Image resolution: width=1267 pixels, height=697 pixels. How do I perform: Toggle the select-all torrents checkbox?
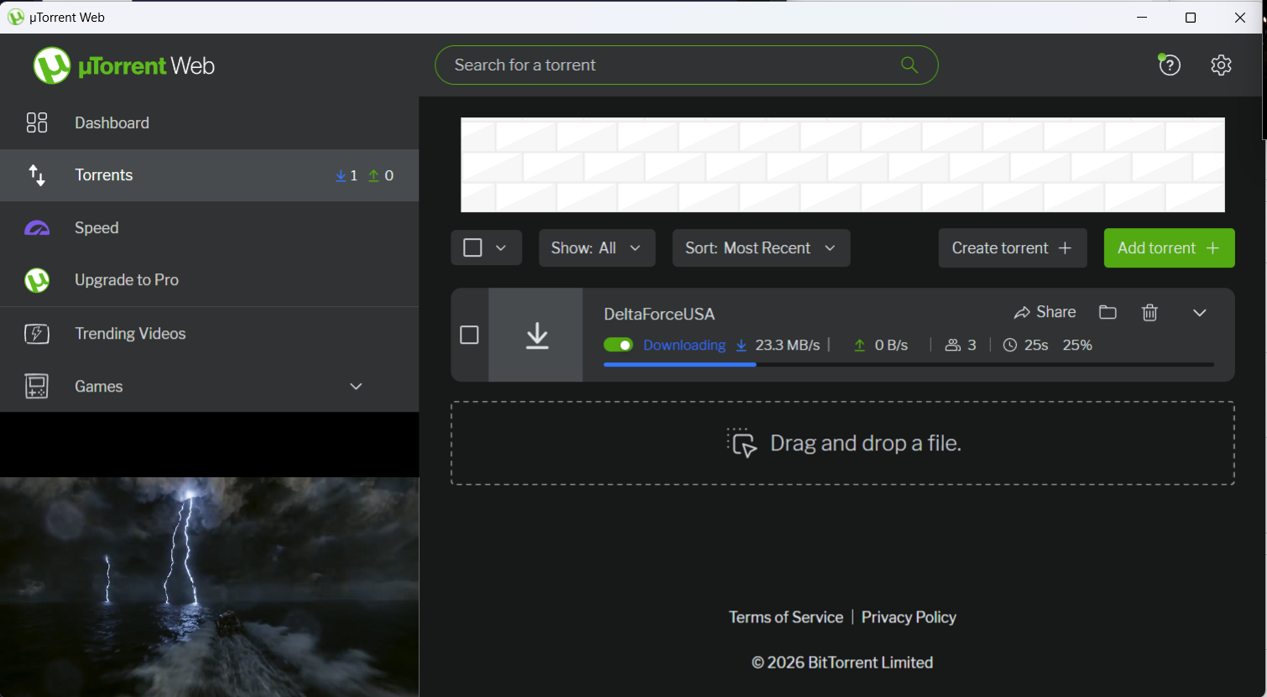pyautogui.click(x=472, y=247)
